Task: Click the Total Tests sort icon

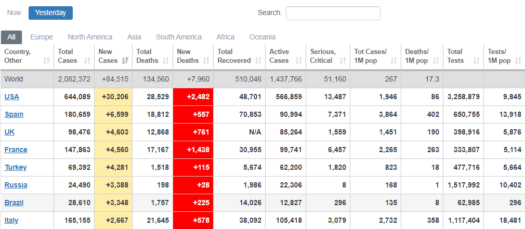Action: coord(476,61)
